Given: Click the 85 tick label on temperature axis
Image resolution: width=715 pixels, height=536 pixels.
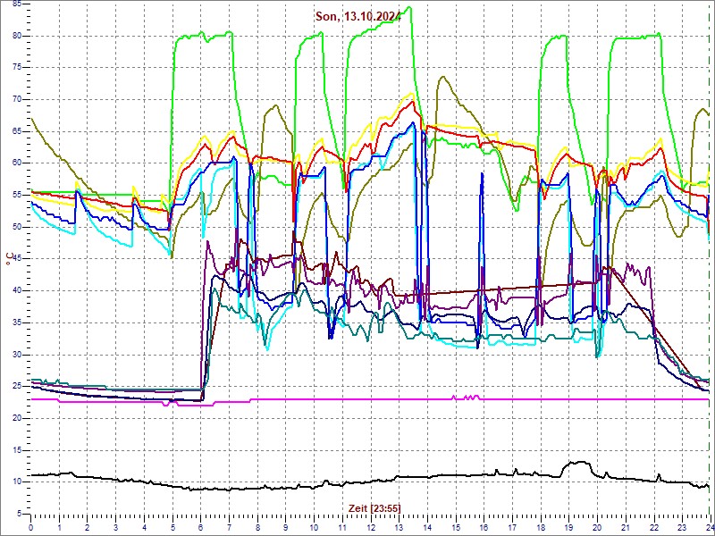Looking at the screenshot, I should point(16,4).
